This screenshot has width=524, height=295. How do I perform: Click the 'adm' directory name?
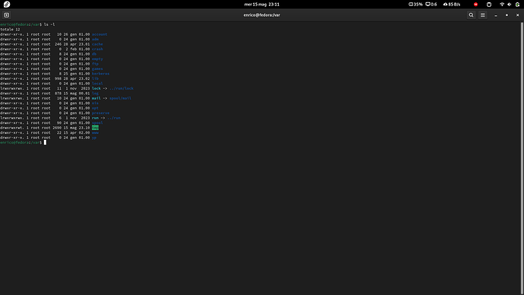click(x=95, y=39)
